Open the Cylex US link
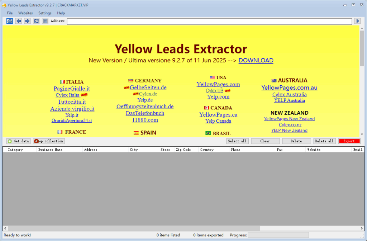 [214, 91]
